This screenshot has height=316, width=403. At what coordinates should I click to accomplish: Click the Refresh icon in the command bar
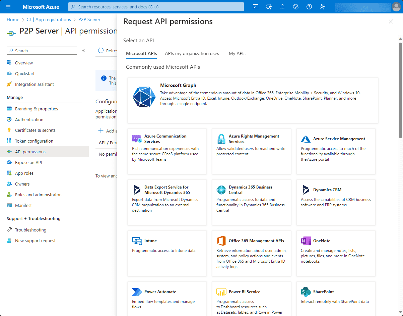[x=101, y=51]
